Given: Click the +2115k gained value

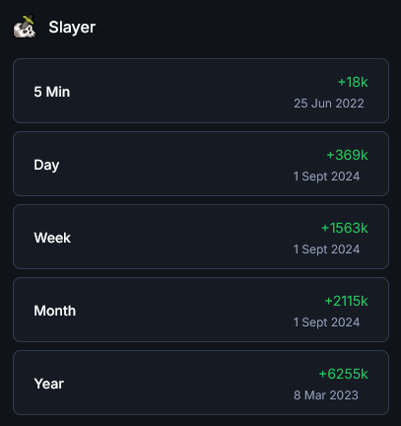Looking at the screenshot, I should coord(346,301).
